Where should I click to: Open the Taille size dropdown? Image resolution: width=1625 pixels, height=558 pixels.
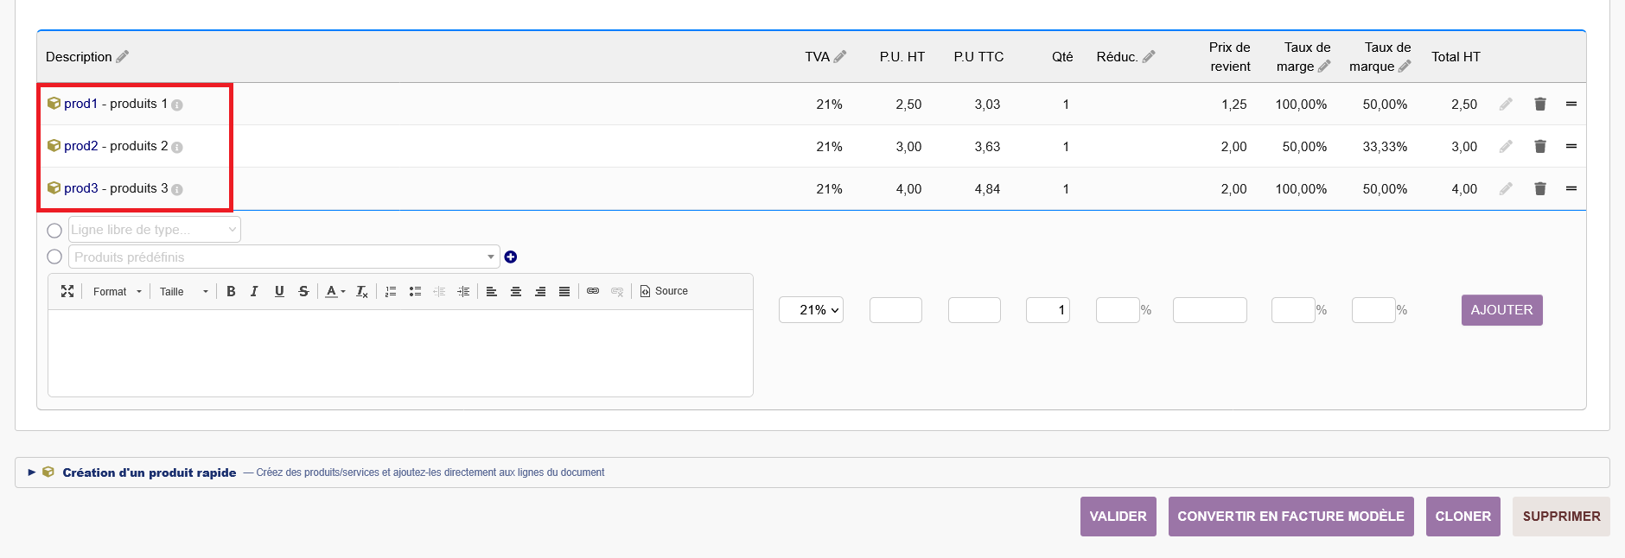[x=183, y=291]
